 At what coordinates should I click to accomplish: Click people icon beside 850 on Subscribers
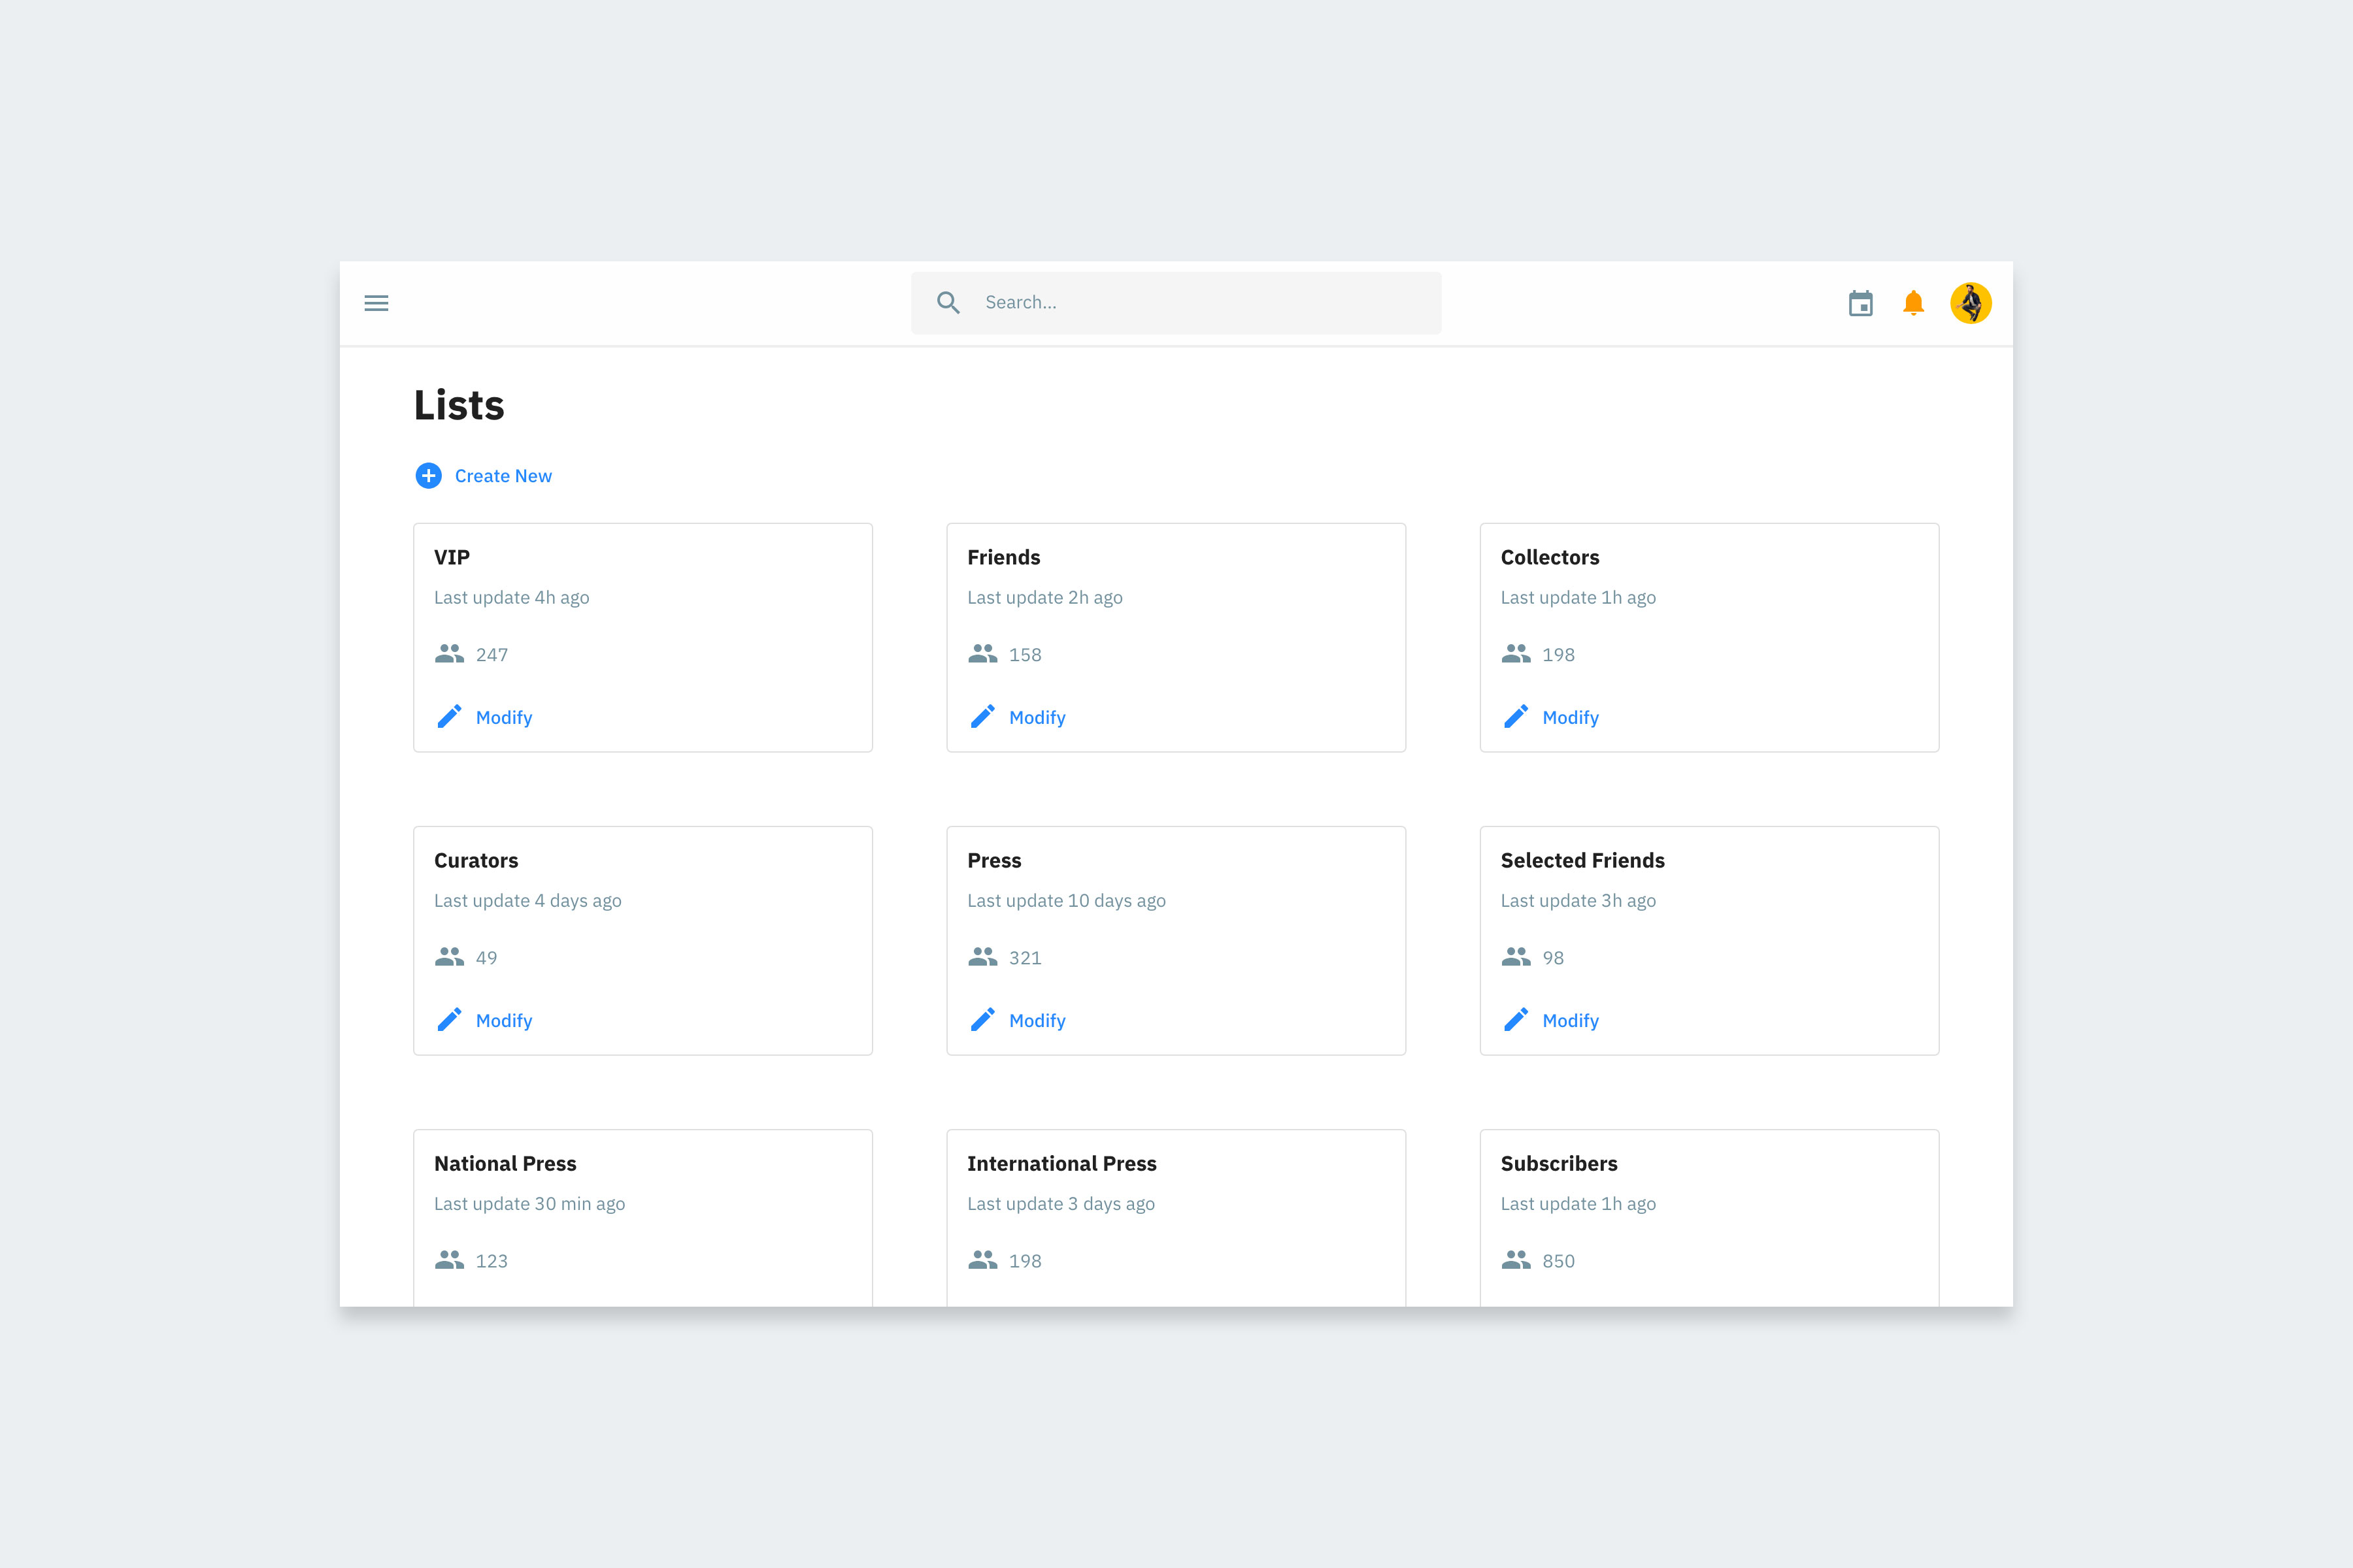pyautogui.click(x=1516, y=1260)
